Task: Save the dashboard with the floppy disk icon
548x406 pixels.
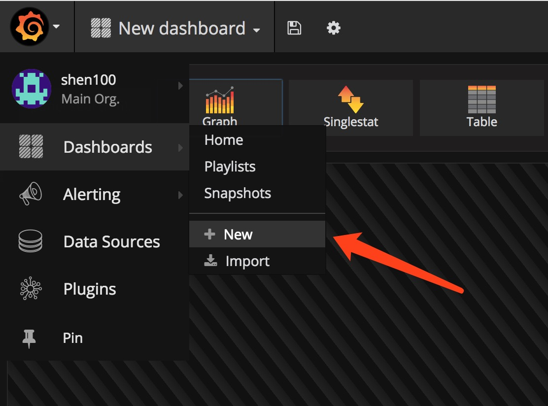Action: click(294, 28)
